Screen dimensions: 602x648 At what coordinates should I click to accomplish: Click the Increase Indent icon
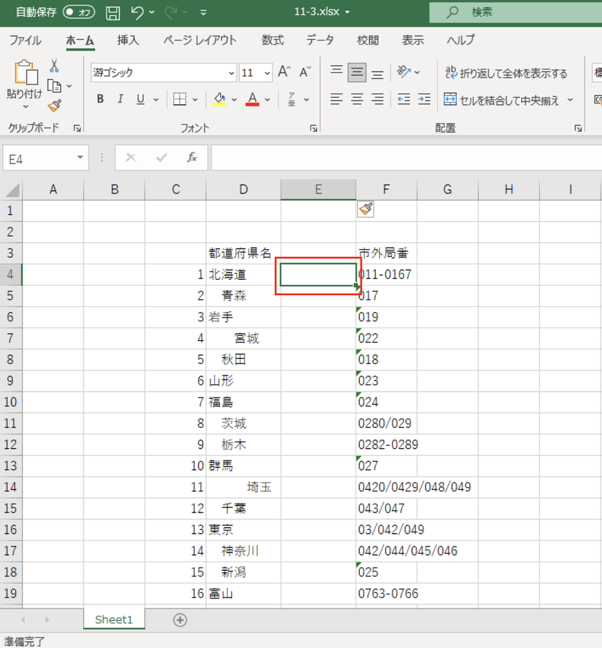click(424, 100)
